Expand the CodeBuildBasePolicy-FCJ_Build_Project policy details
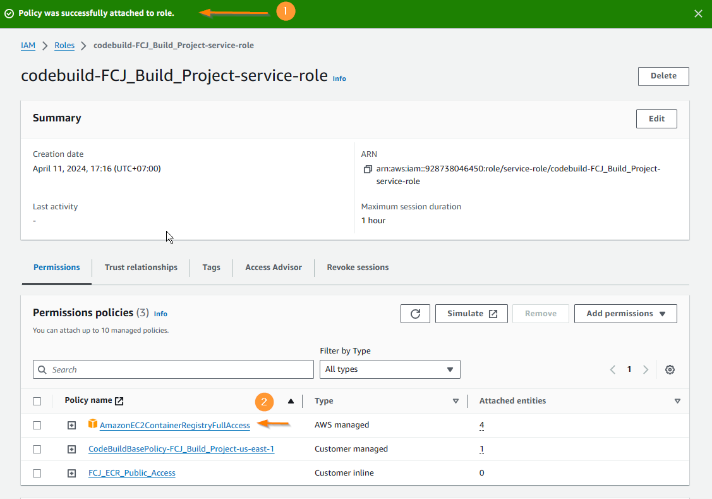The width and height of the screenshot is (712, 499). click(72, 450)
